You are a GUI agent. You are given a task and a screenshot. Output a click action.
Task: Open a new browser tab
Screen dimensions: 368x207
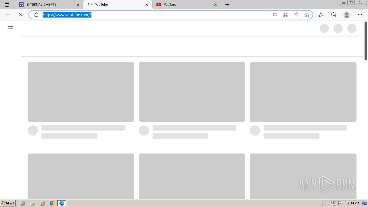227,5
